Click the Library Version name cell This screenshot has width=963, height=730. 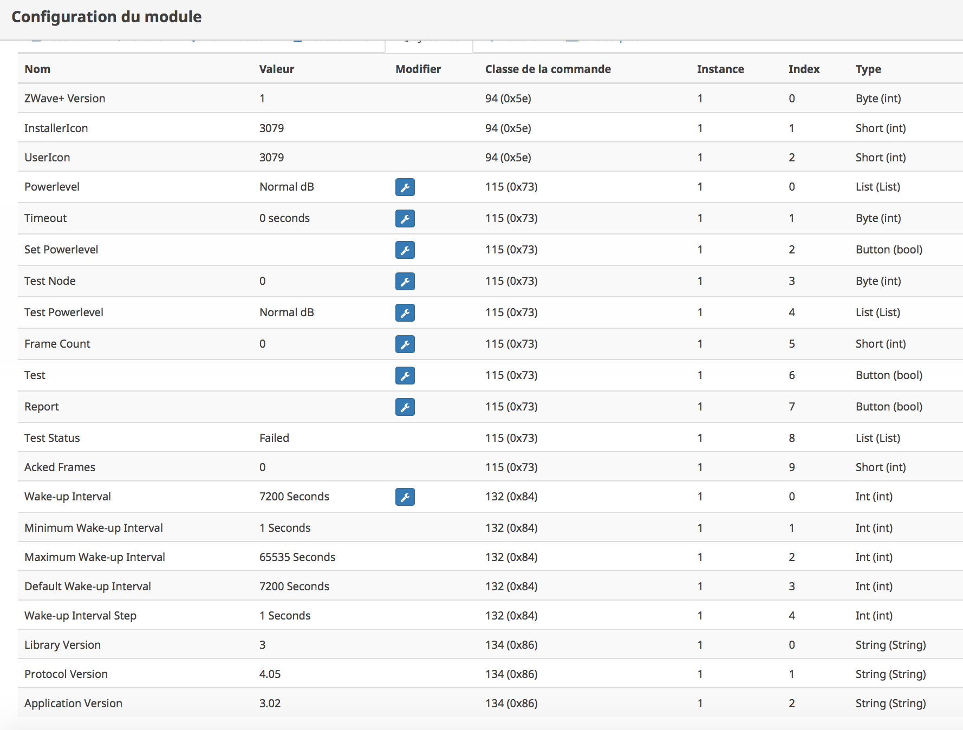click(62, 645)
